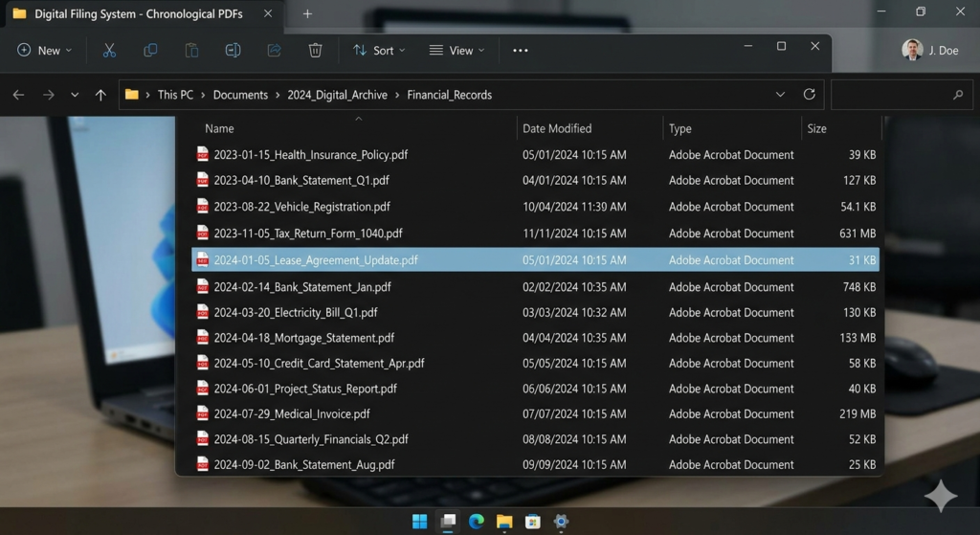The image size is (980, 535).
Task: Expand the View options dropdown
Action: point(457,51)
